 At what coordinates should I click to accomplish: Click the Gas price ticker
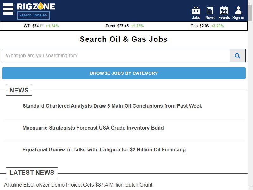click(207, 26)
